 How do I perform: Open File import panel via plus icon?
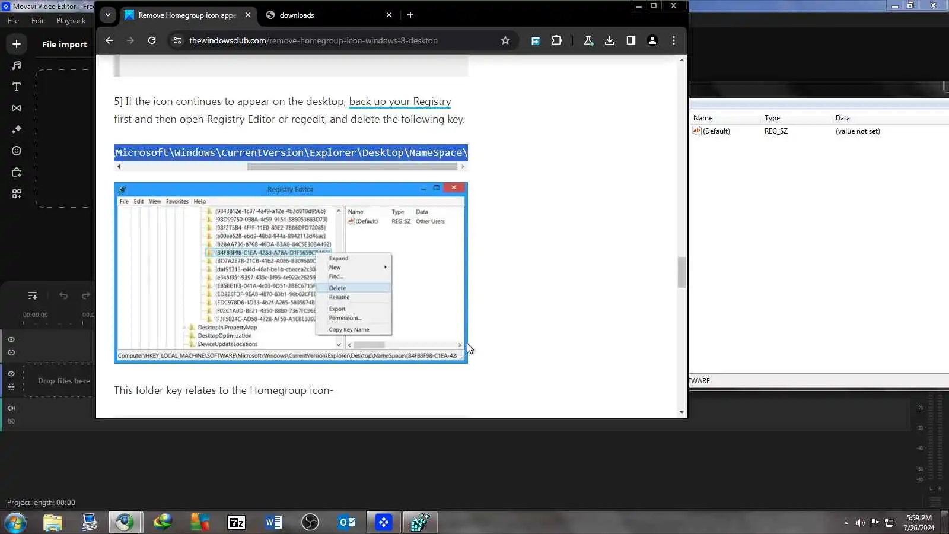tap(17, 44)
